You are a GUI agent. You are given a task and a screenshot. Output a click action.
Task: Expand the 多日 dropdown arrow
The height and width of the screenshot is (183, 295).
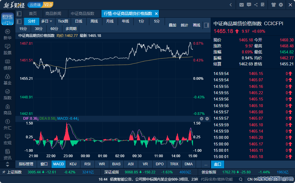pos(51,21)
